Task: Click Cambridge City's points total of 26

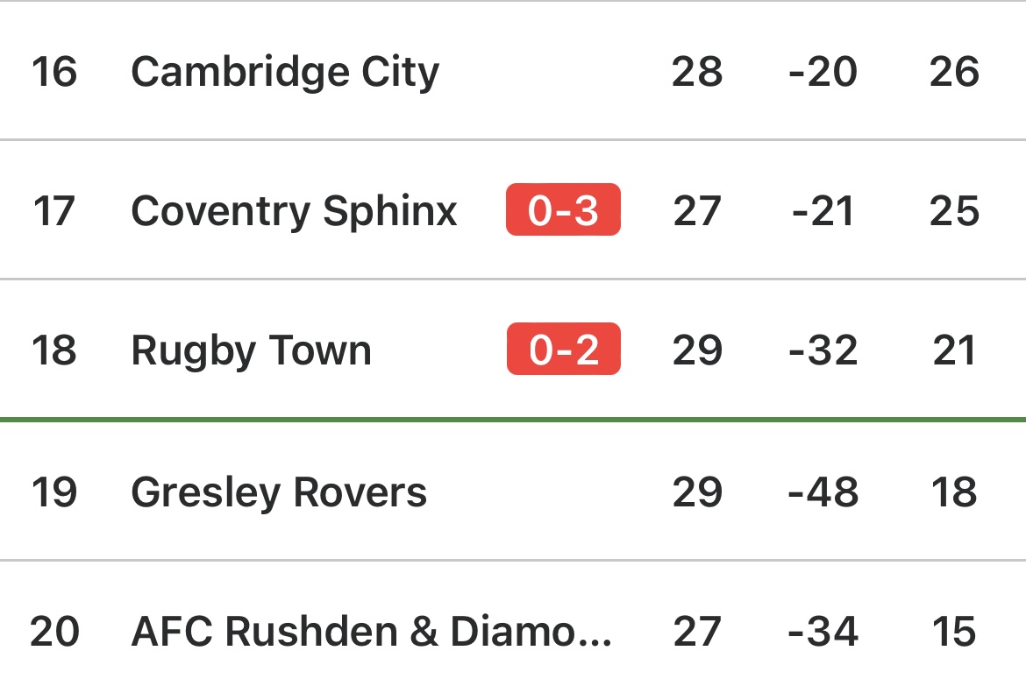Action: 954,72
